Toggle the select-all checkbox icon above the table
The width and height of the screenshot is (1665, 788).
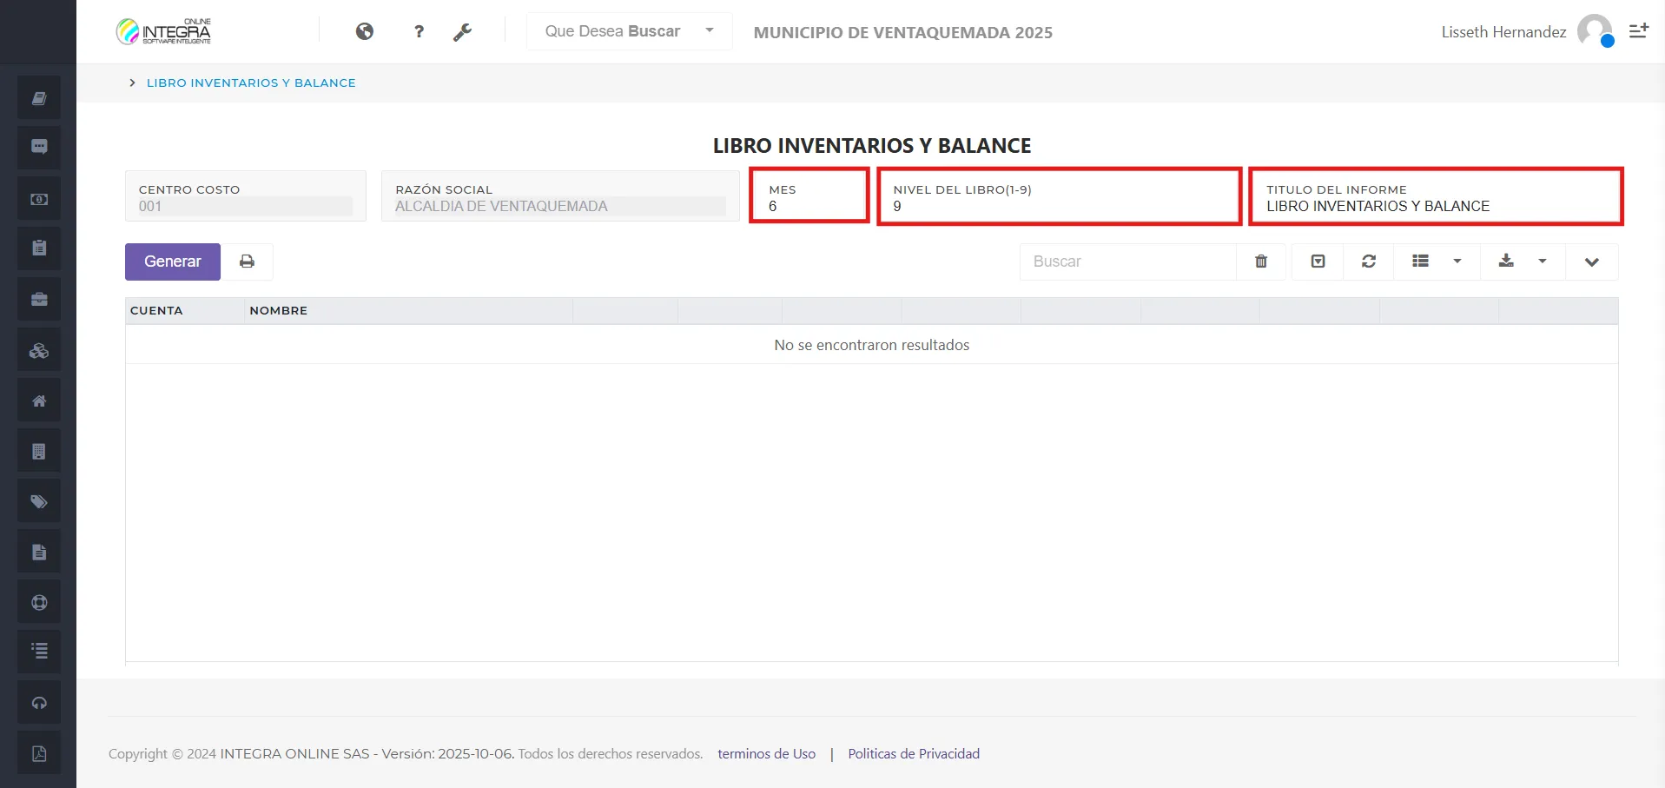point(1317,262)
